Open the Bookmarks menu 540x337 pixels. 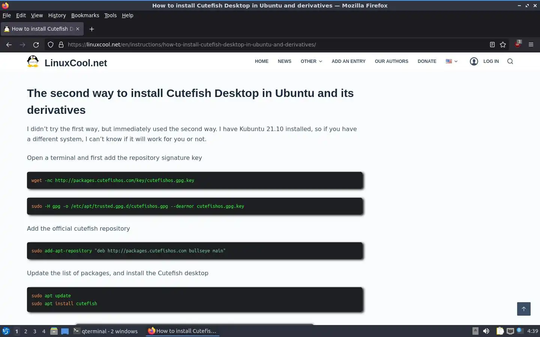[x=85, y=15]
